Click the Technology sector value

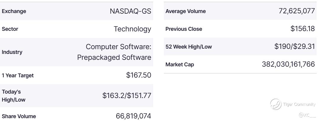click(132, 29)
